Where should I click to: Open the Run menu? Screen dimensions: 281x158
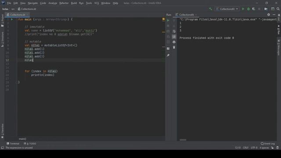(x=81, y=3)
